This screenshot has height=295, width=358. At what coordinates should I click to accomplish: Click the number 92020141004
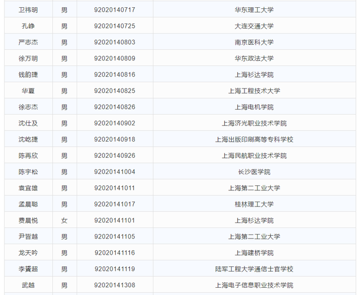pyautogui.click(x=115, y=172)
